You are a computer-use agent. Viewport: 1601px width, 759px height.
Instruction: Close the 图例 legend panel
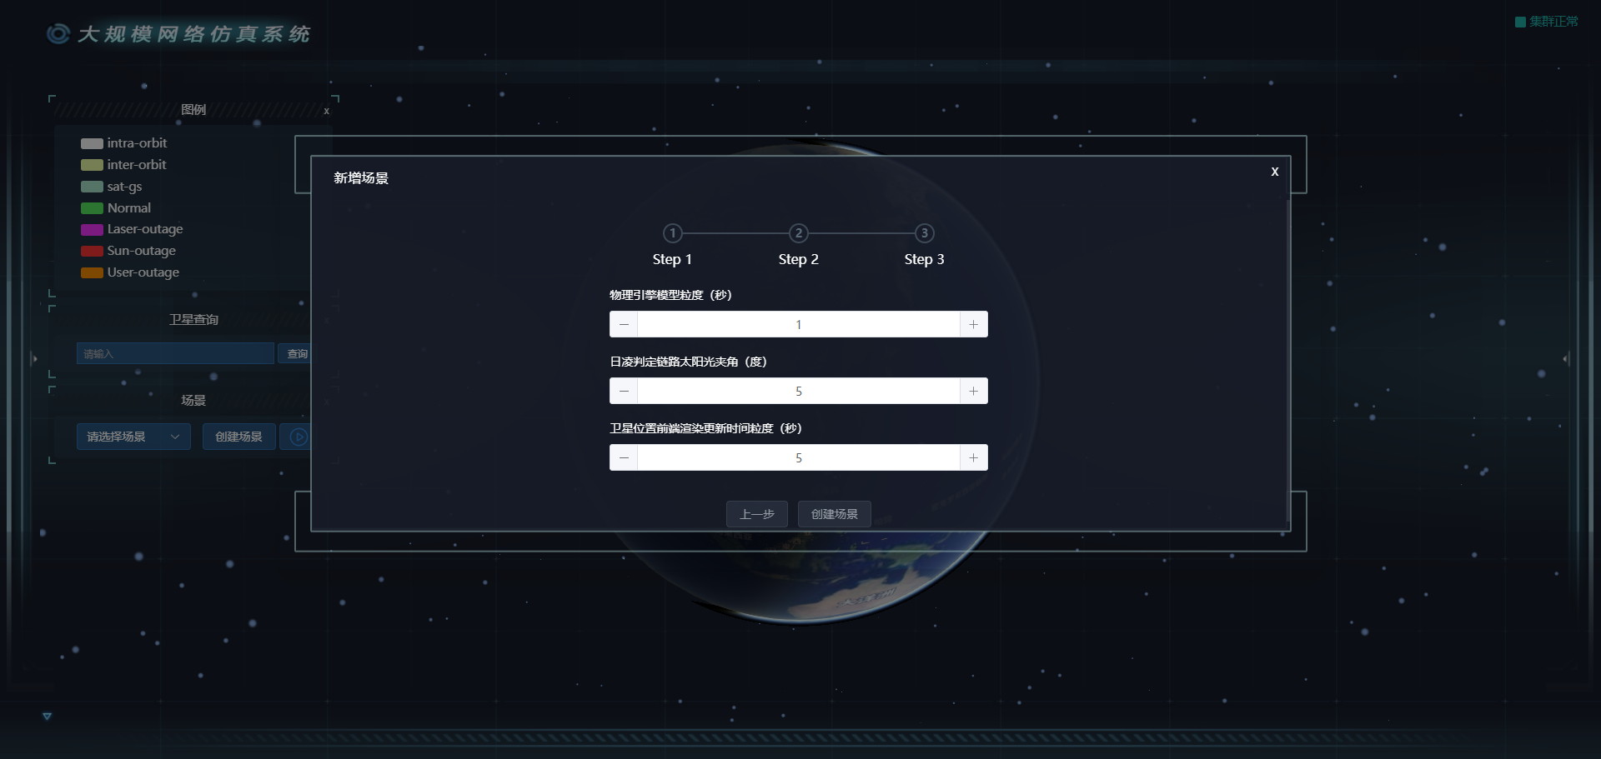tap(326, 111)
